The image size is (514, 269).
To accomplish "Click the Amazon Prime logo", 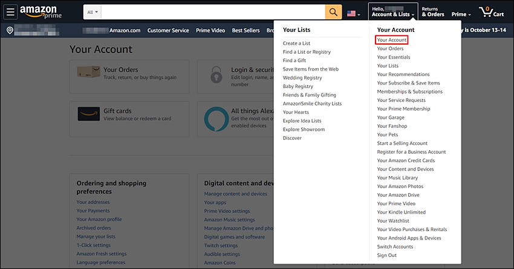I will [41, 12].
